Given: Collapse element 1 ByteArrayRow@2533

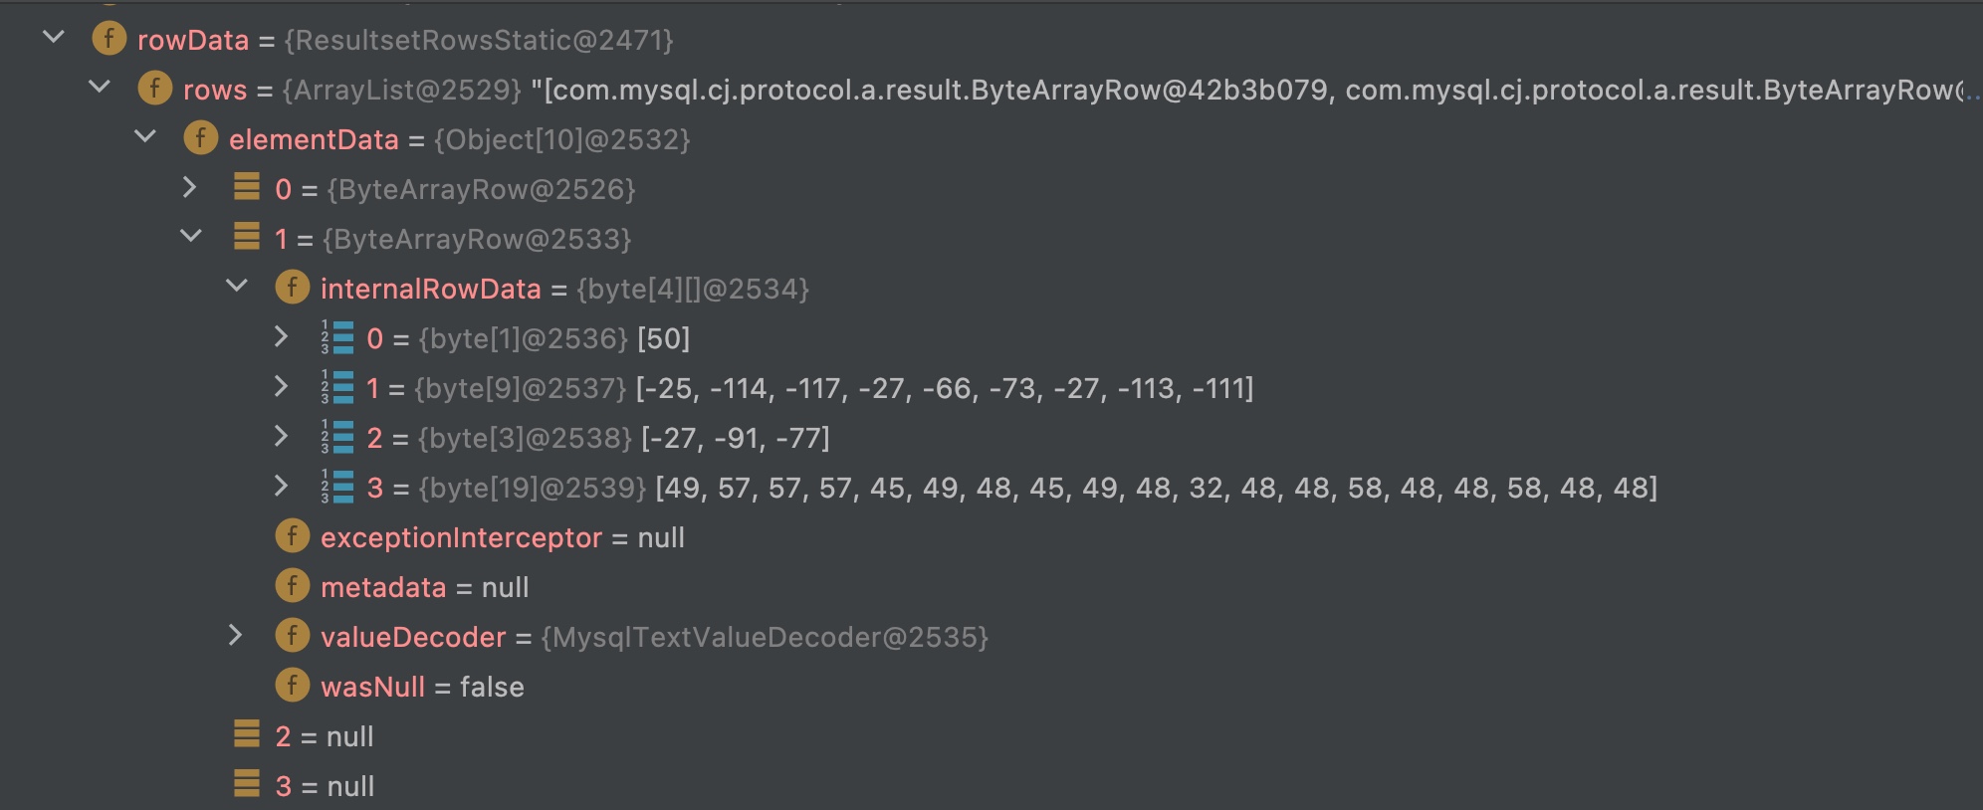Looking at the screenshot, I should [x=191, y=237].
